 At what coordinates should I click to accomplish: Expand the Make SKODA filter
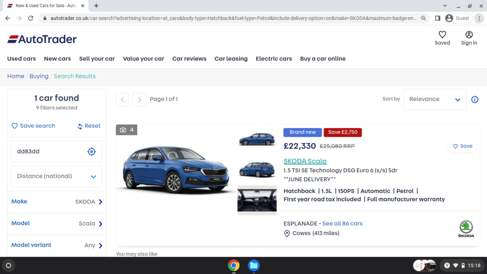(x=56, y=201)
